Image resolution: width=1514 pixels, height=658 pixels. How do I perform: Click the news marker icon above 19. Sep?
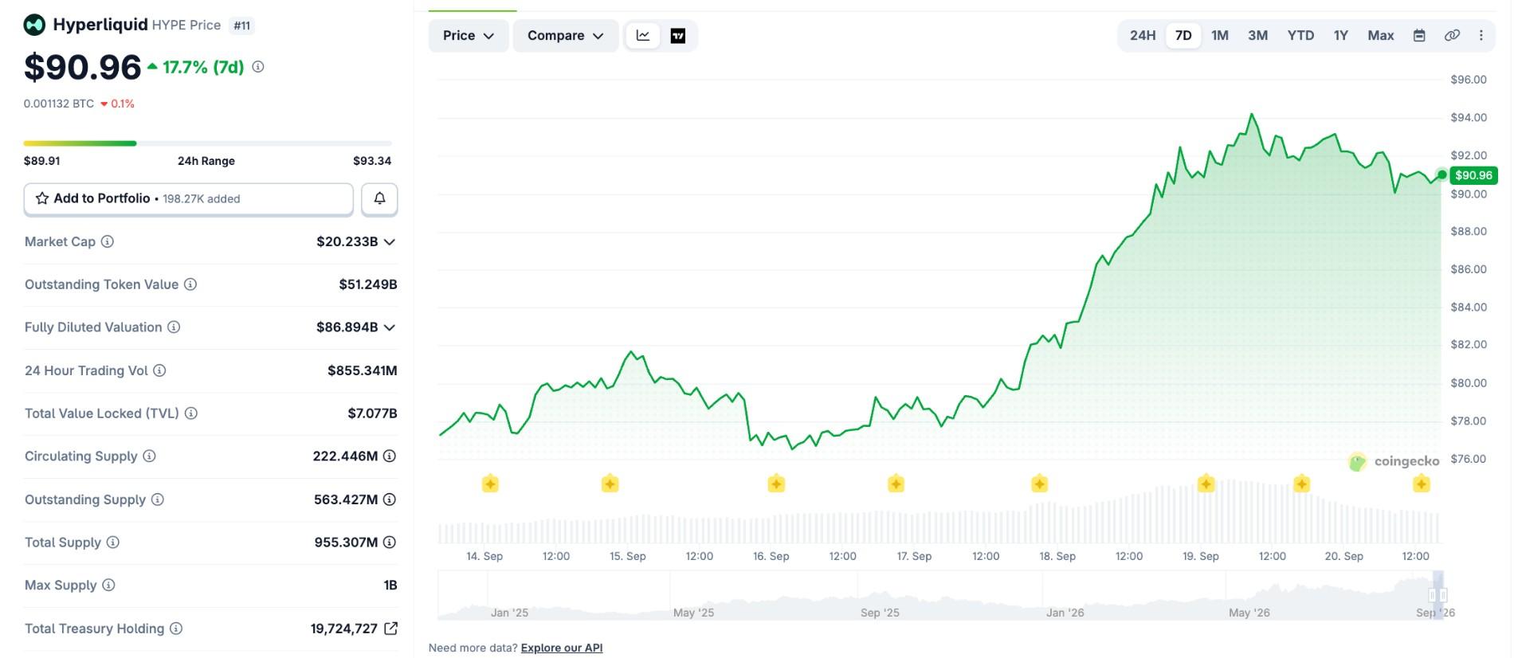click(1206, 484)
